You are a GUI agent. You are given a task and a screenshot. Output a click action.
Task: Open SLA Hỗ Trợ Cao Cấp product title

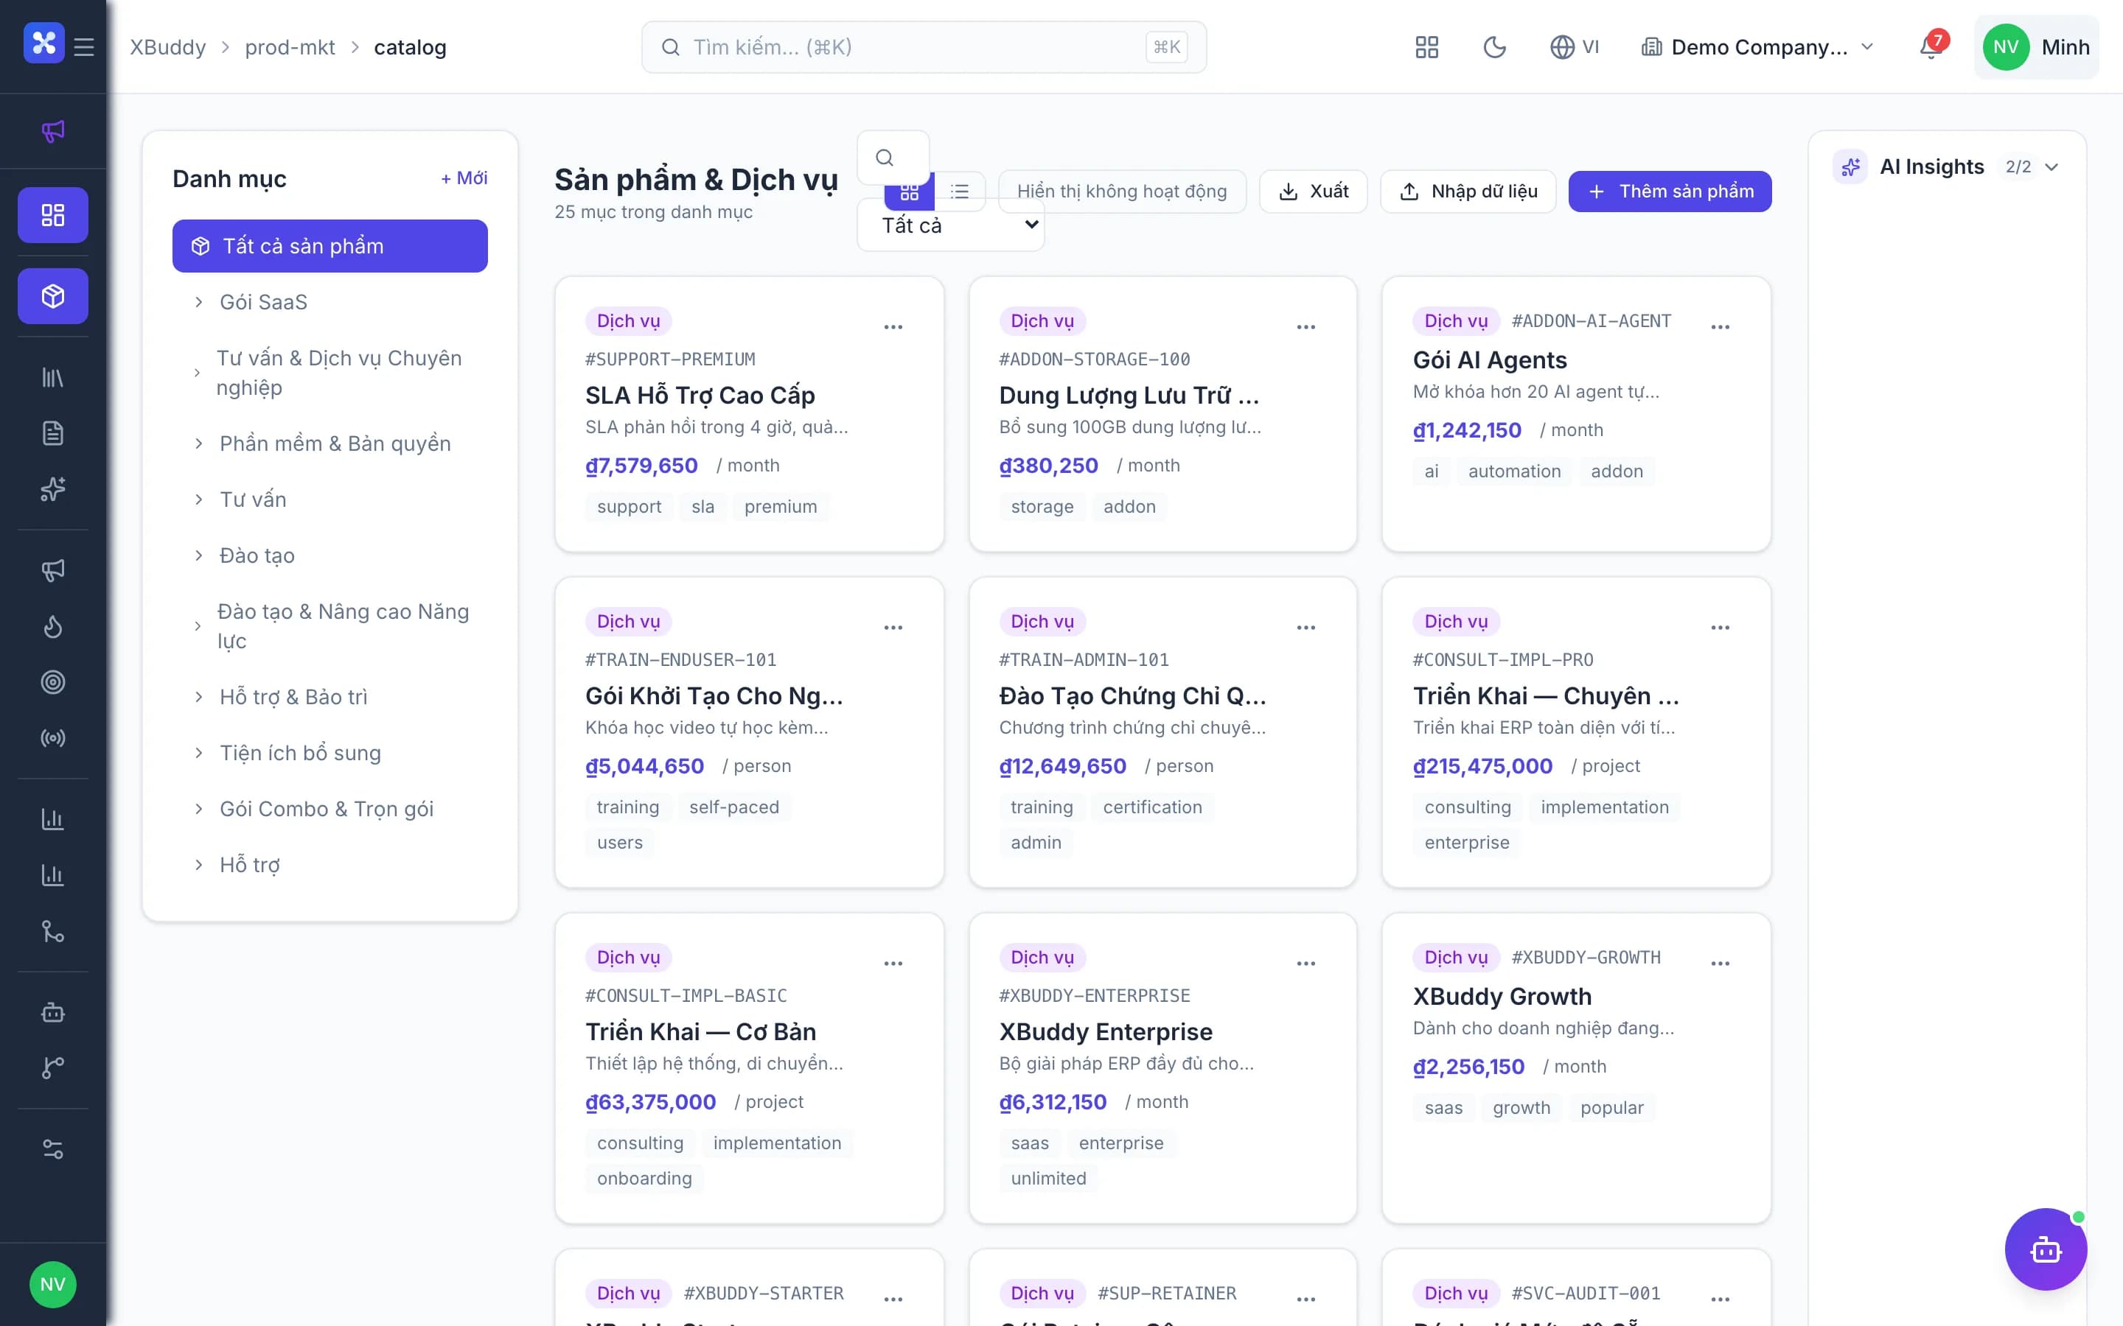click(700, 396)
